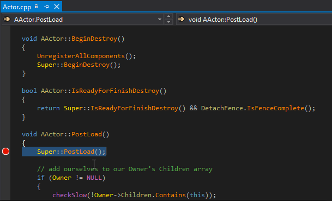
Task: Click the comment about Owner's Children array
Action: coord(125,169)
